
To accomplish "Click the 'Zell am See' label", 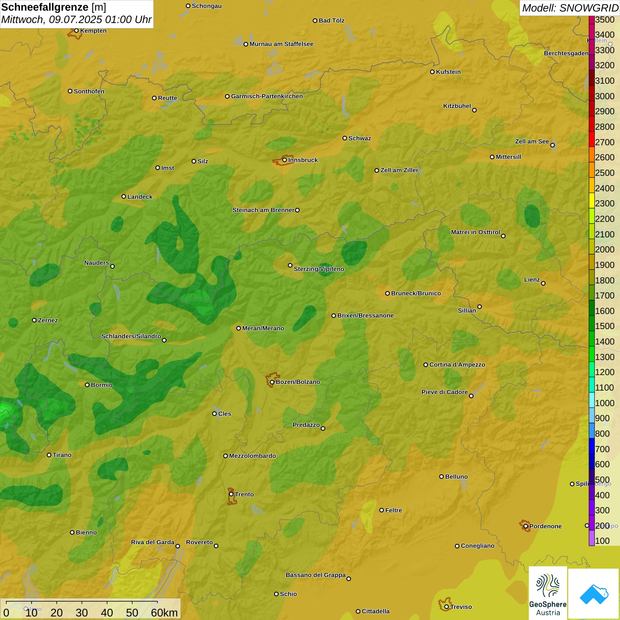I will coord(532,141).
